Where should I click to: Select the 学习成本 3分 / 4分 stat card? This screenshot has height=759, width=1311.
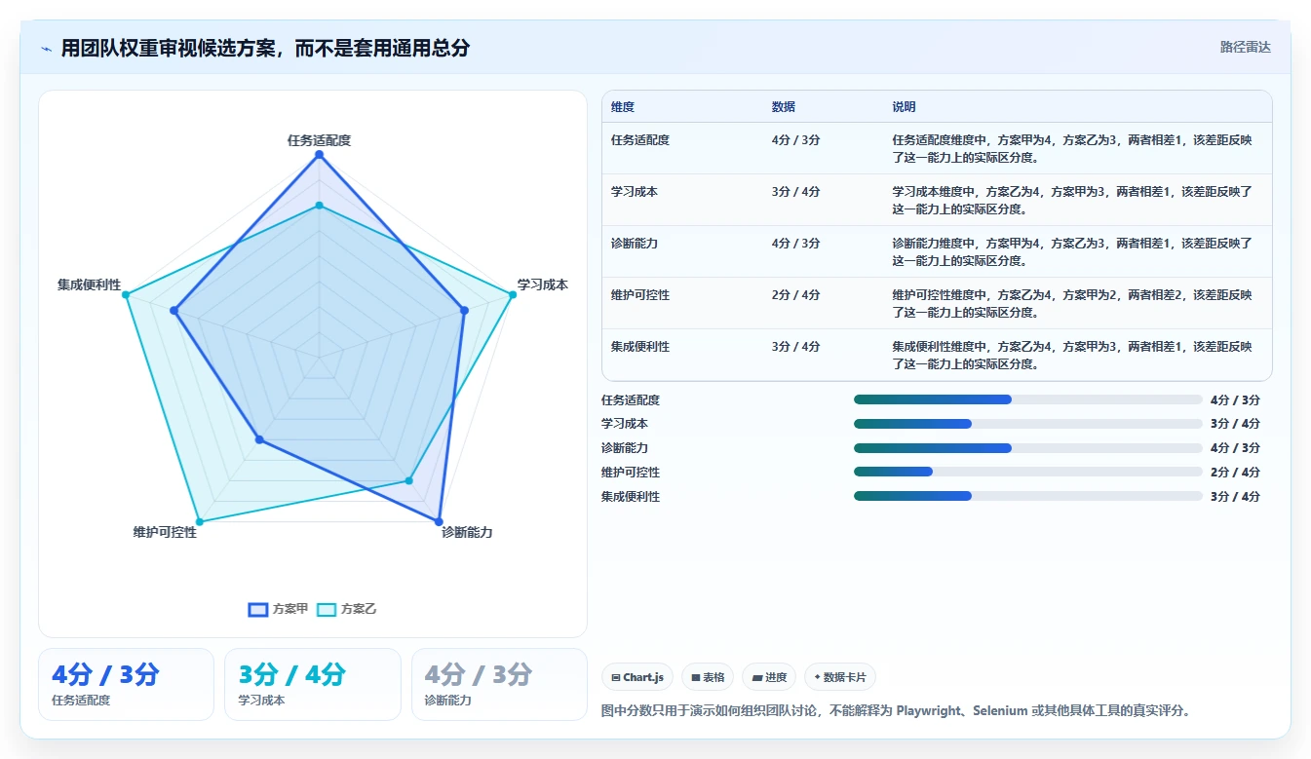[313, 684]
